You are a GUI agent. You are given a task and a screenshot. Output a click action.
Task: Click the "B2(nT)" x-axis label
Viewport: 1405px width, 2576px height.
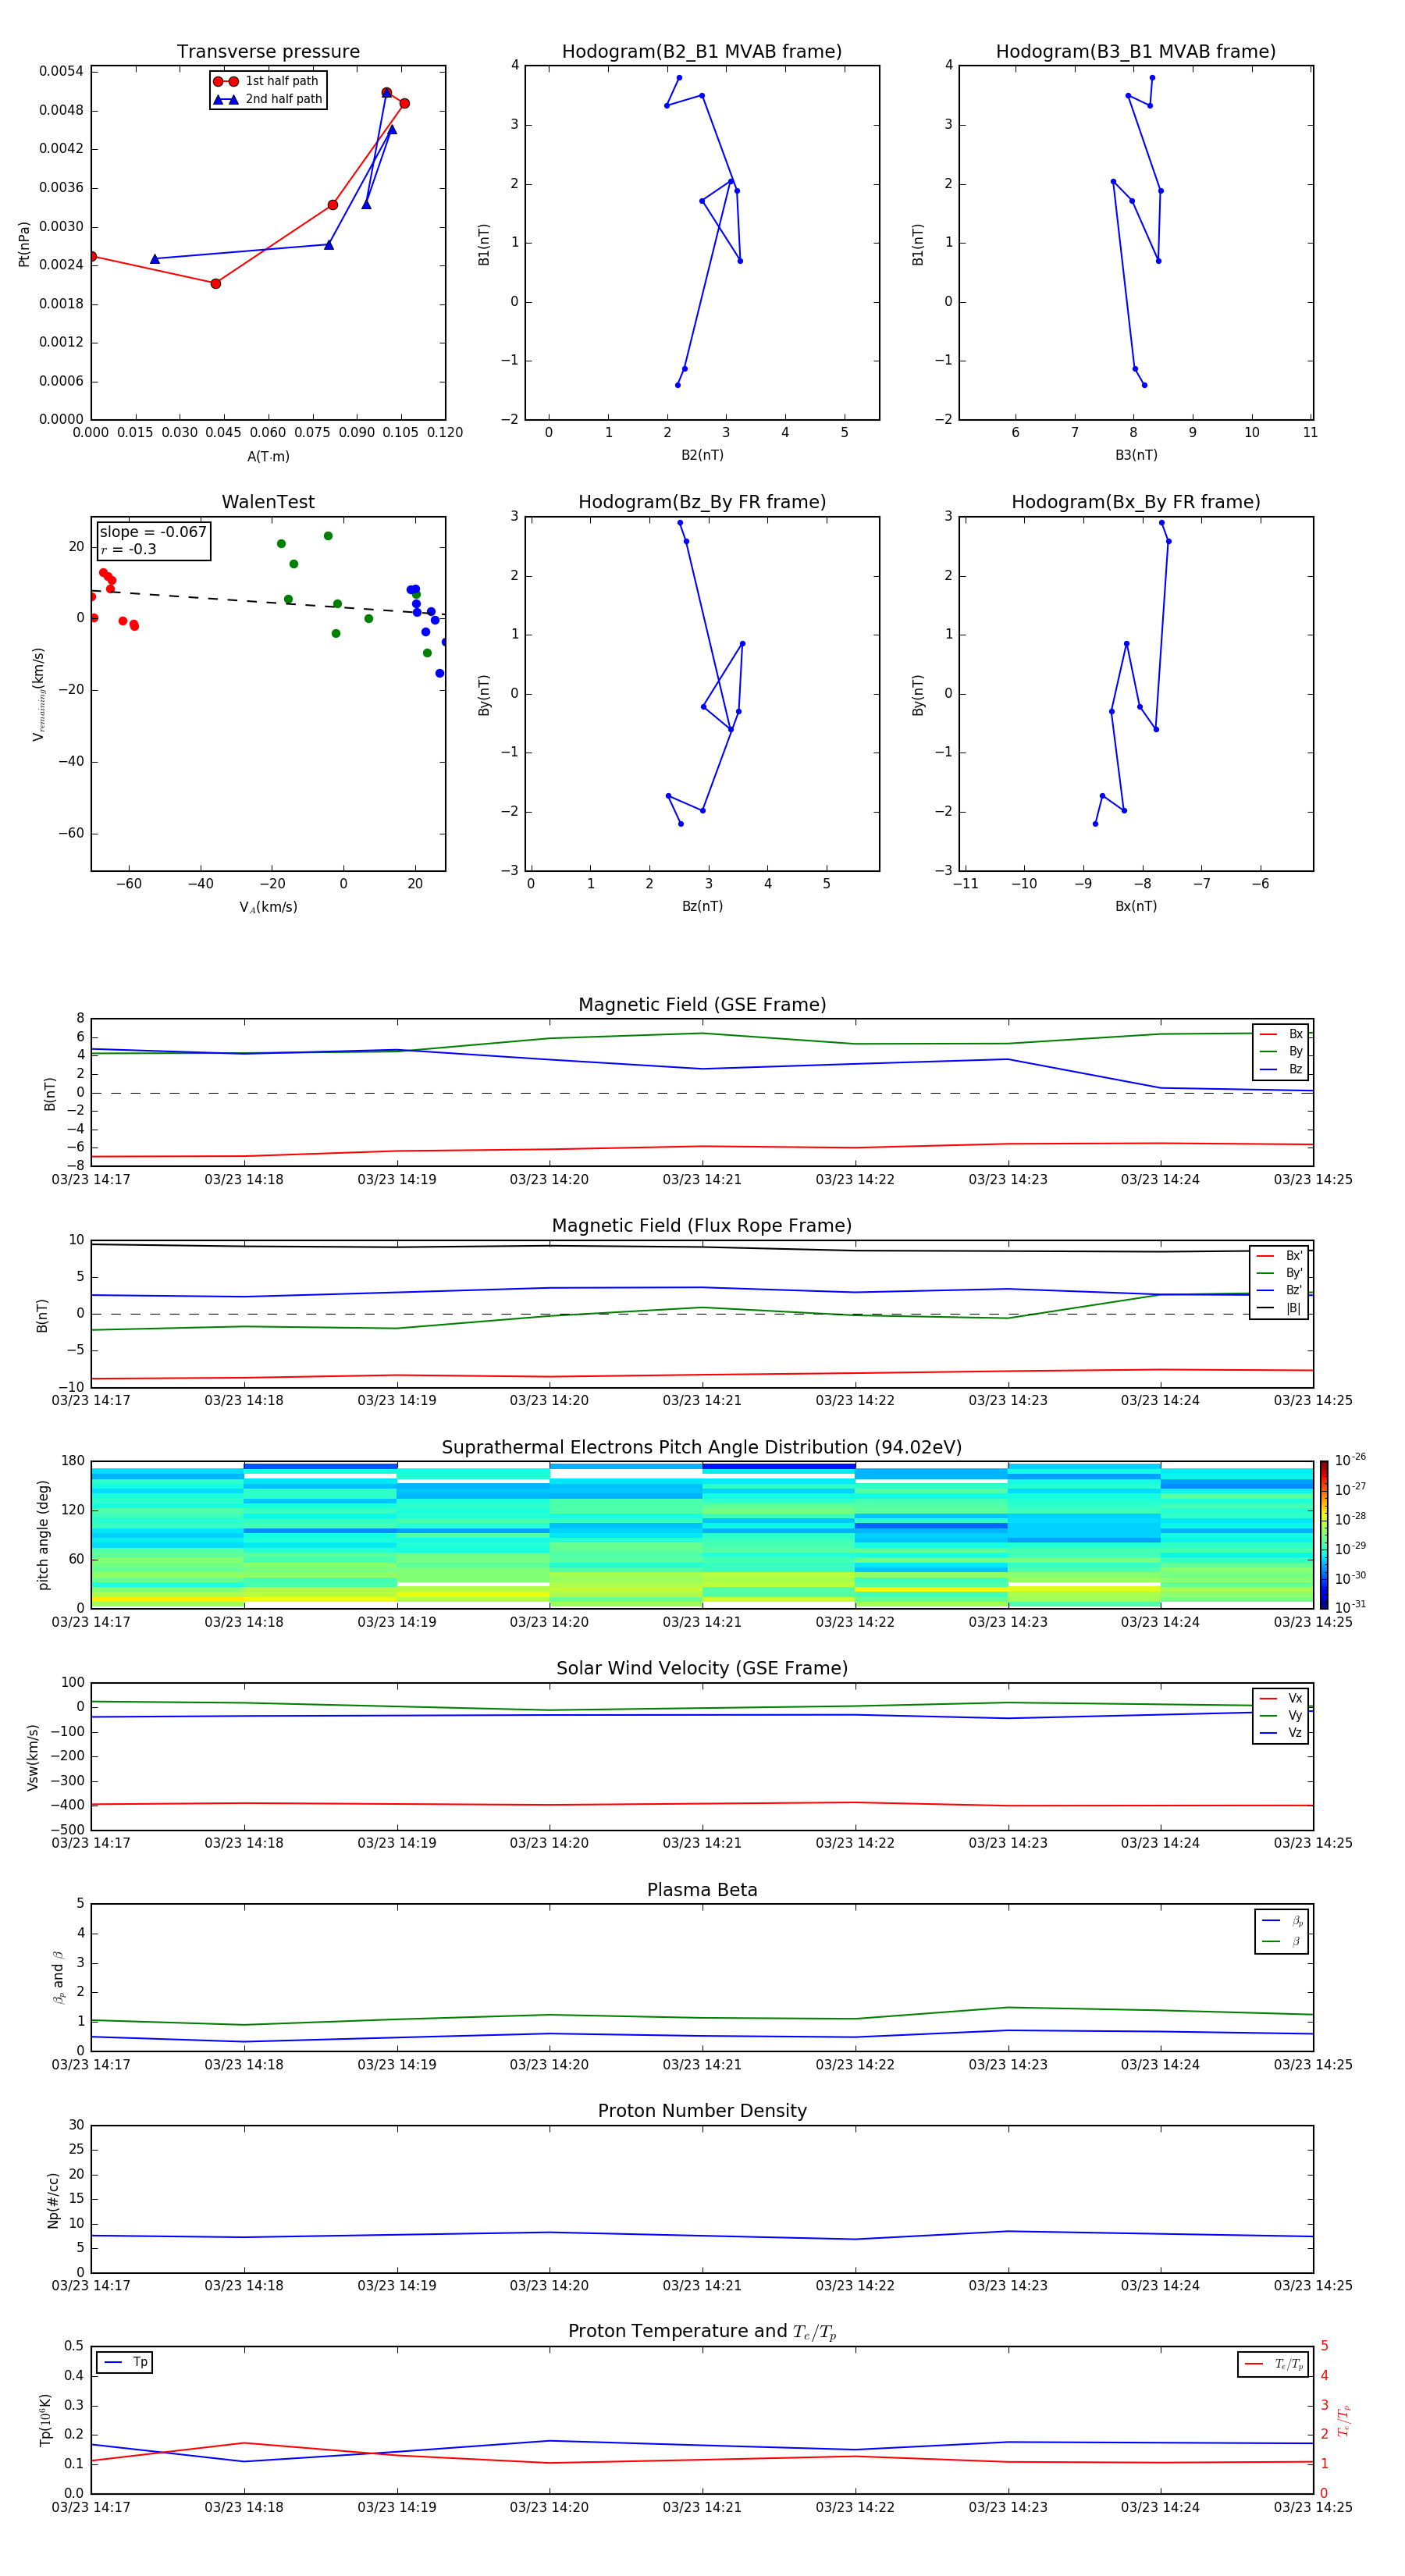[x=702, y=455]
